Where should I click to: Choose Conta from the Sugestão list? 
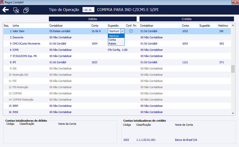click(x=116, y=40)
